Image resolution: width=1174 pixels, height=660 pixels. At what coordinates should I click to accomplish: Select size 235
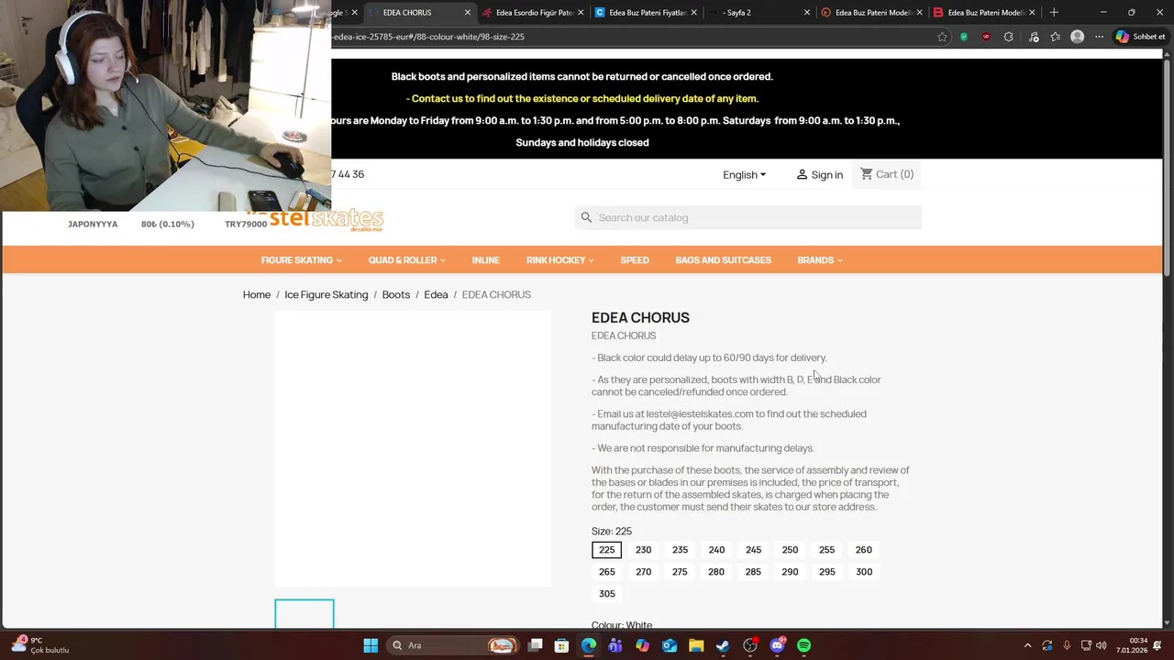click(x=680, y=550)
